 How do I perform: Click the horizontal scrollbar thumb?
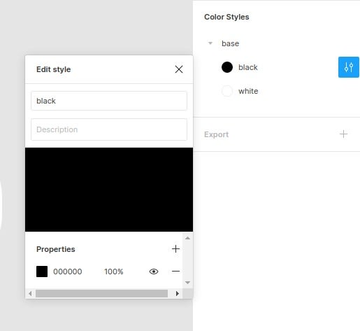[101, 293]
